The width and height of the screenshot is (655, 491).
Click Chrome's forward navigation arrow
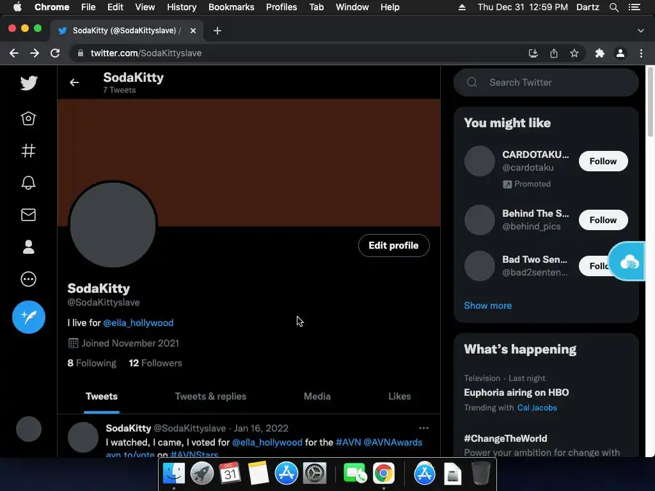(x=35, y=53)
